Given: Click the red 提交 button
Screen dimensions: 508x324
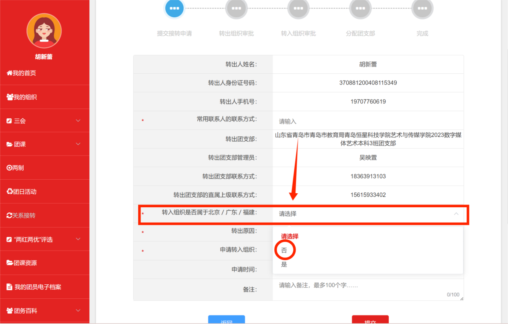Looking at the screenshot, I should [x=370, y=320].
